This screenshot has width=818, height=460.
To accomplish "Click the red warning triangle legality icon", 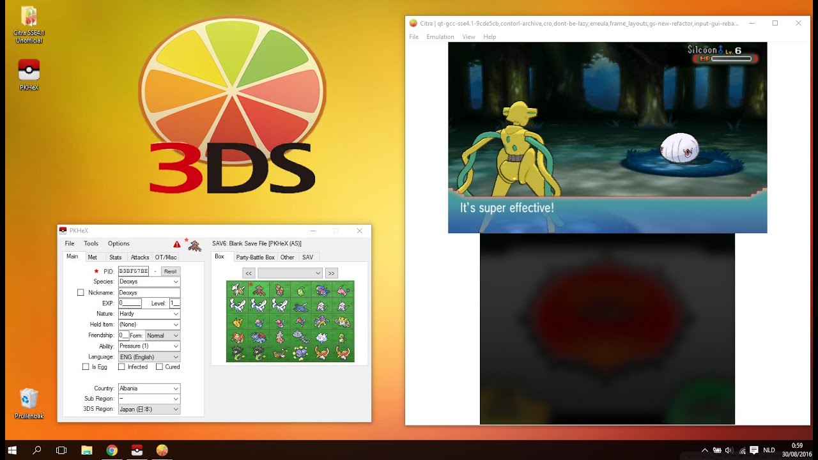I will (177, 244).
